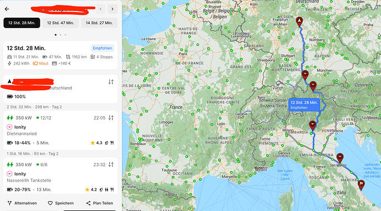381x211 pixels.
Task: Click the charging stop marker in Lombardia
Action: 313,126
